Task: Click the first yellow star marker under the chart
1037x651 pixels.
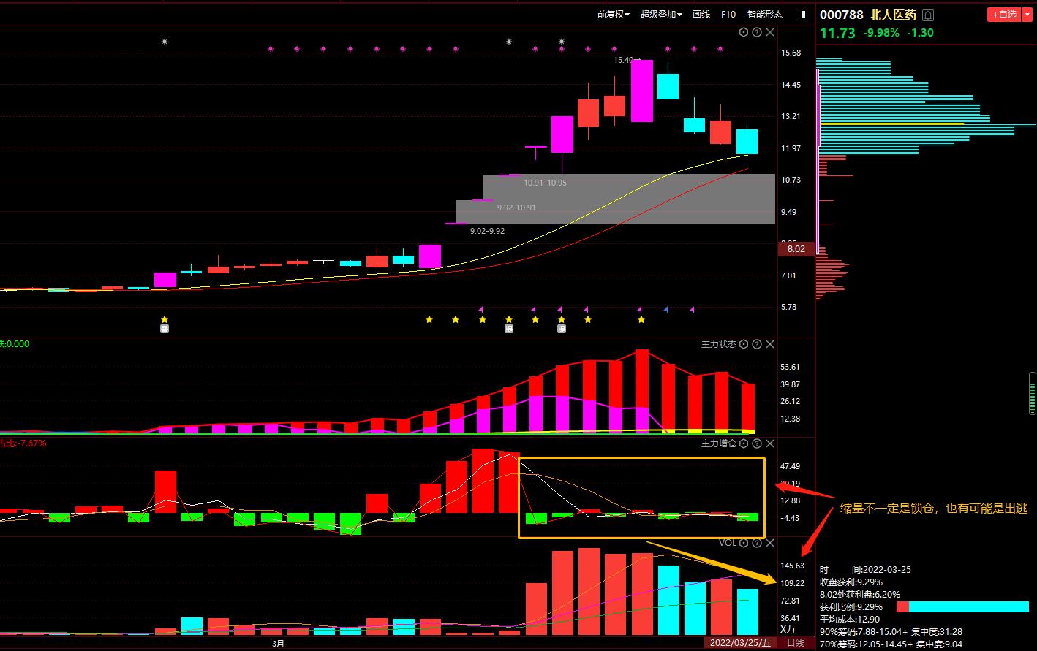Action: [x=165, y=319]
